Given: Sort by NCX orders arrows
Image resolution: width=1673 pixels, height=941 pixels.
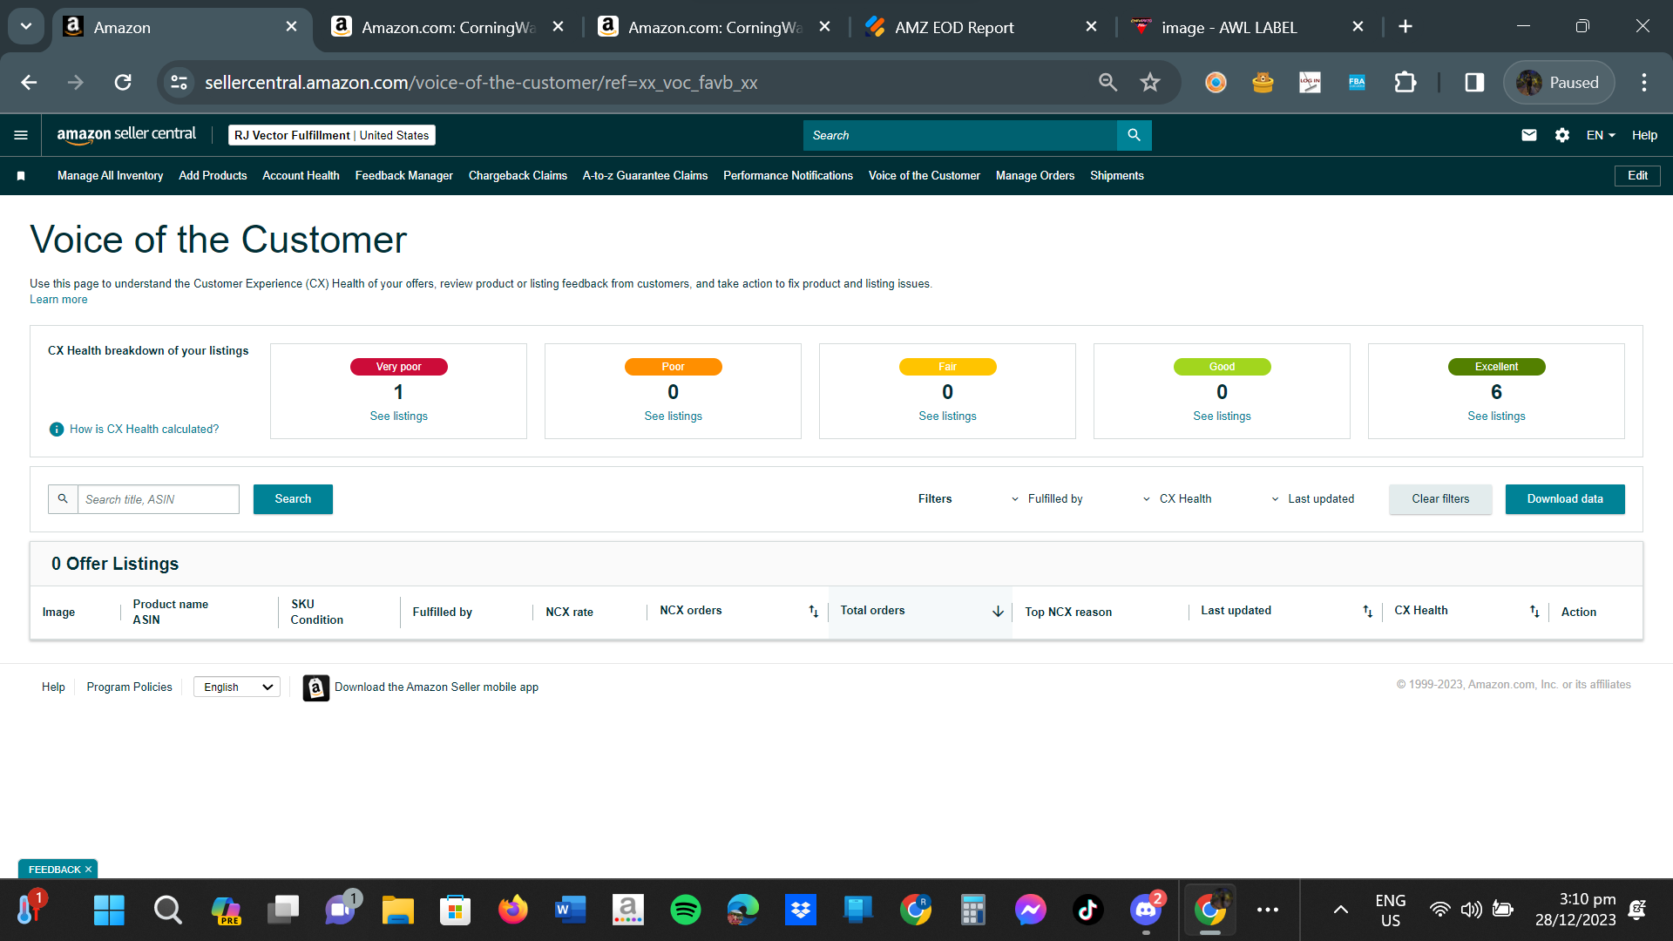Looking at the screenshot, I should point(813,612).
